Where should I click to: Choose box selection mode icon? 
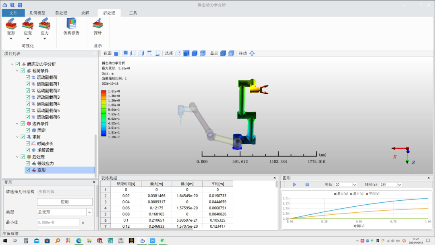point(186,54)
